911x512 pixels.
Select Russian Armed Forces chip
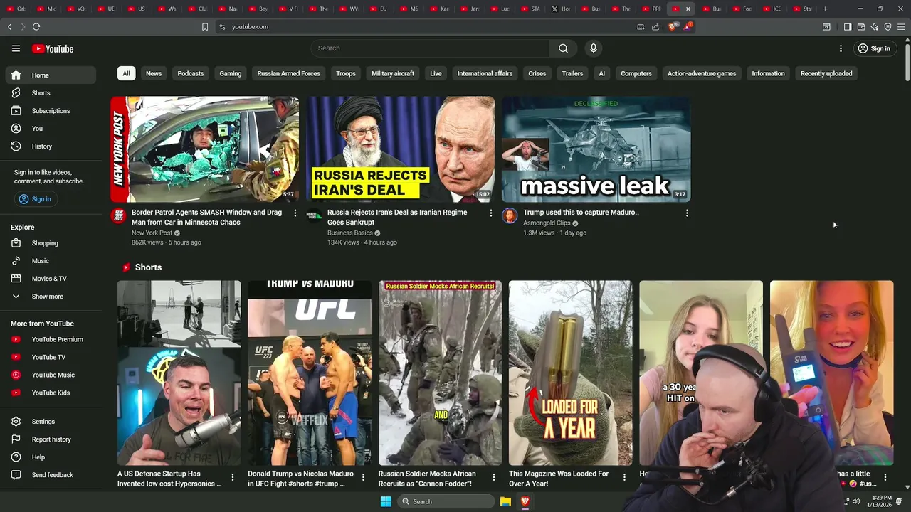pyautogui.click(x=289, y=73)
